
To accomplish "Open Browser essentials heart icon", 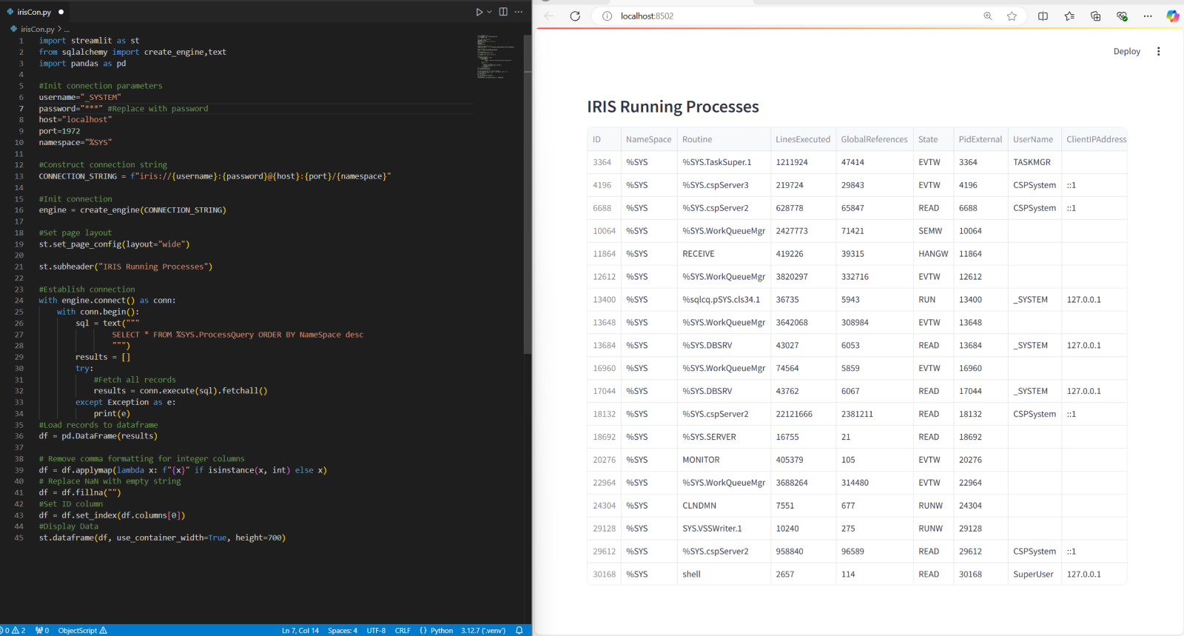I will pyautogui.click(x=1122, y=16).
